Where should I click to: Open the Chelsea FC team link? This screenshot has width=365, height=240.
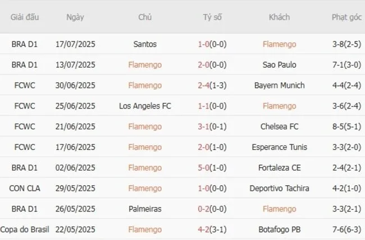pos(279,126)
